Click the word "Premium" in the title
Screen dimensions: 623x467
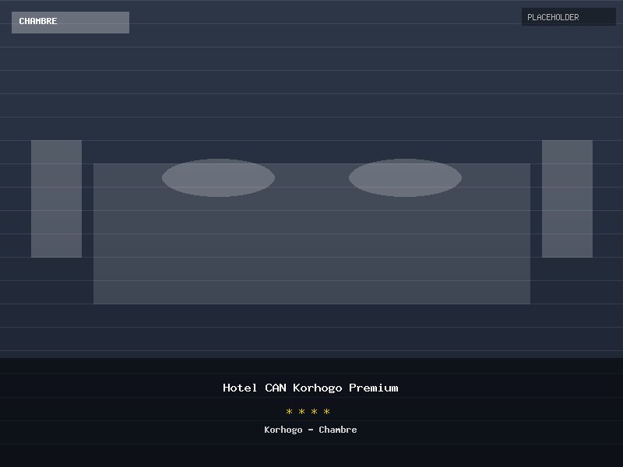(x=373, y=388)
